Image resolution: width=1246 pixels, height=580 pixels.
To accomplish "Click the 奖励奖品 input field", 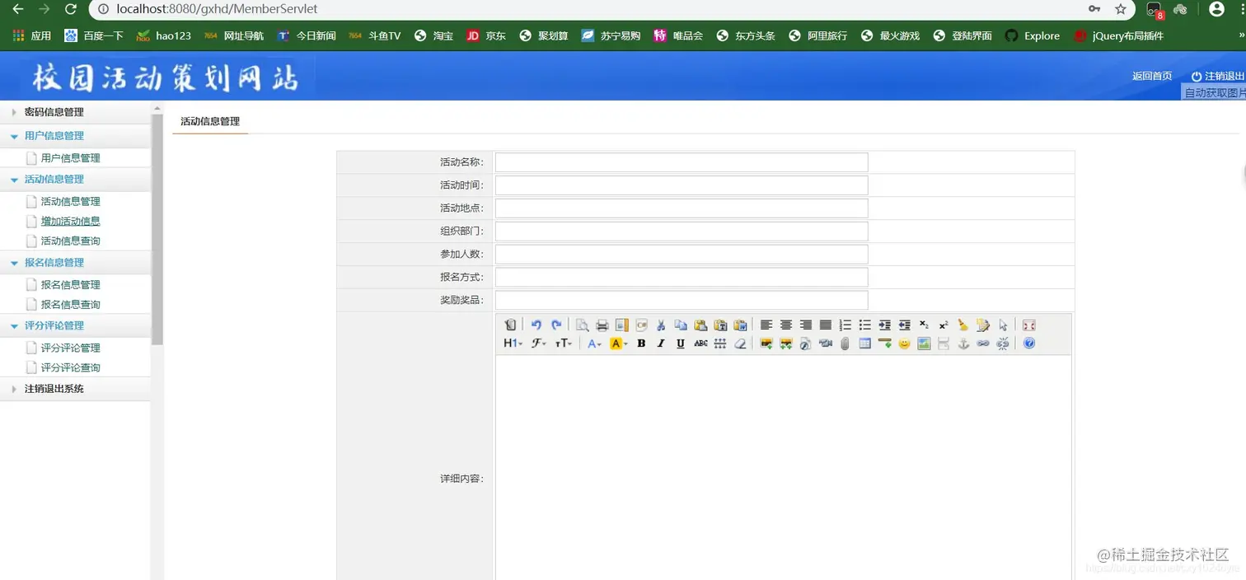I will point(682,301).
